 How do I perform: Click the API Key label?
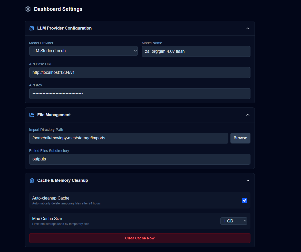(35, 85)
